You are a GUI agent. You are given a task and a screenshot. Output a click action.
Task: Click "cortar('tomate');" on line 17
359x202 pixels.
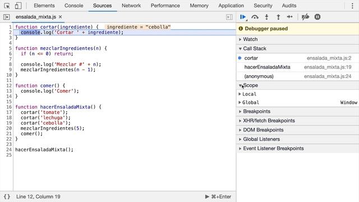44,112
